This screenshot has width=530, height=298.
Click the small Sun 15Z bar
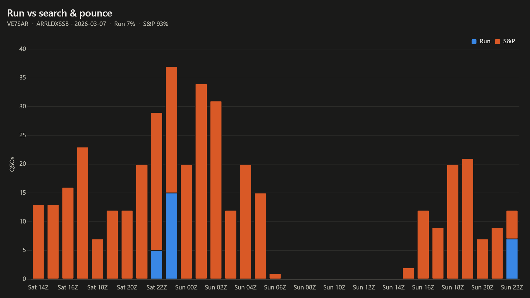coord(408,273)
